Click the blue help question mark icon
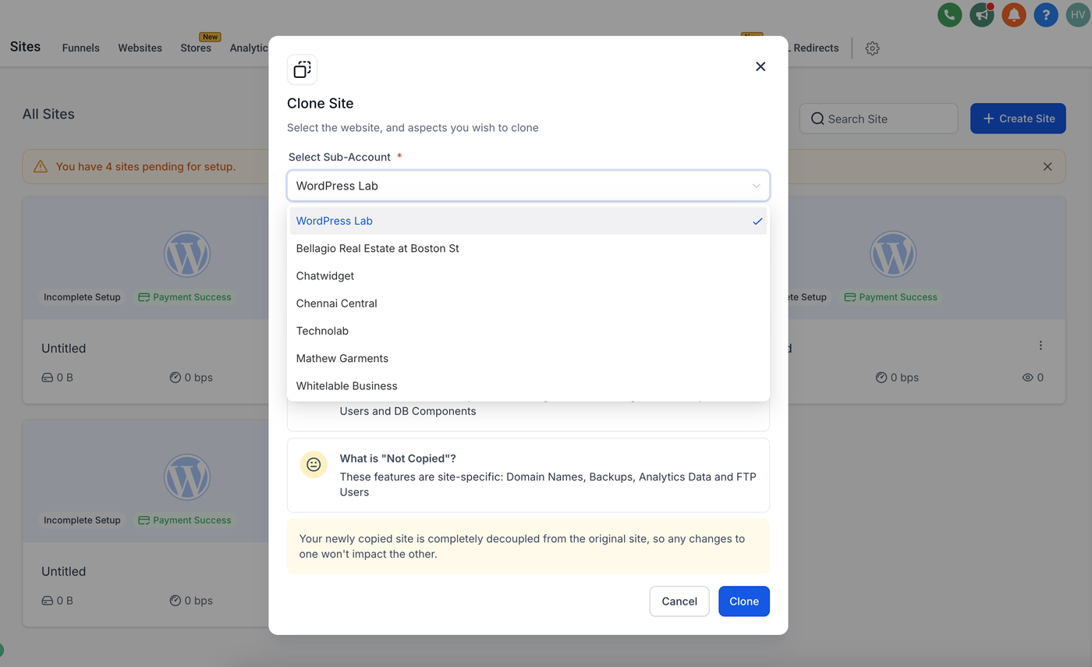Viewport: 1092px width, 667px height. [x=1046, y=14]
